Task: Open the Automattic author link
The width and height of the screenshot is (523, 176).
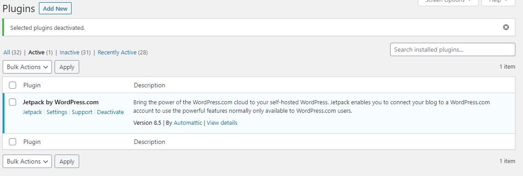Action: [188, 123]
